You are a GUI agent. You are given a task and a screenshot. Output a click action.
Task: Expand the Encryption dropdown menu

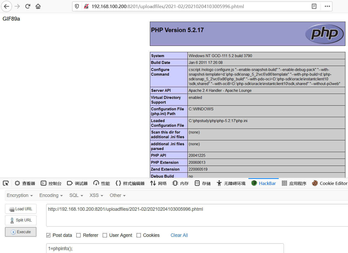pos(20,195)
